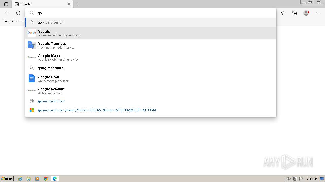Click search icon beside 'google chrome'
Screen dimensions: 325x182
click(32, 68)
